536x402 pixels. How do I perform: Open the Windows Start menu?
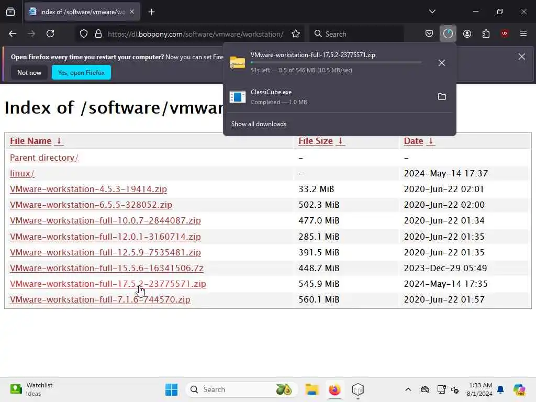(171, 389)
